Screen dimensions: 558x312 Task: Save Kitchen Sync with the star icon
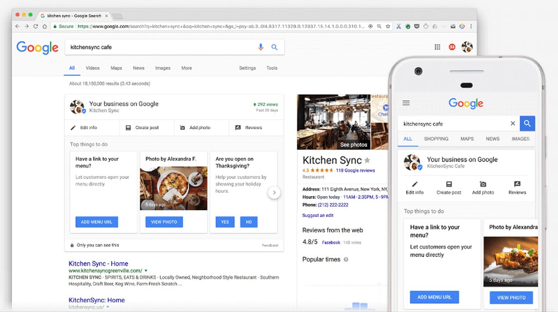[367, 160]
